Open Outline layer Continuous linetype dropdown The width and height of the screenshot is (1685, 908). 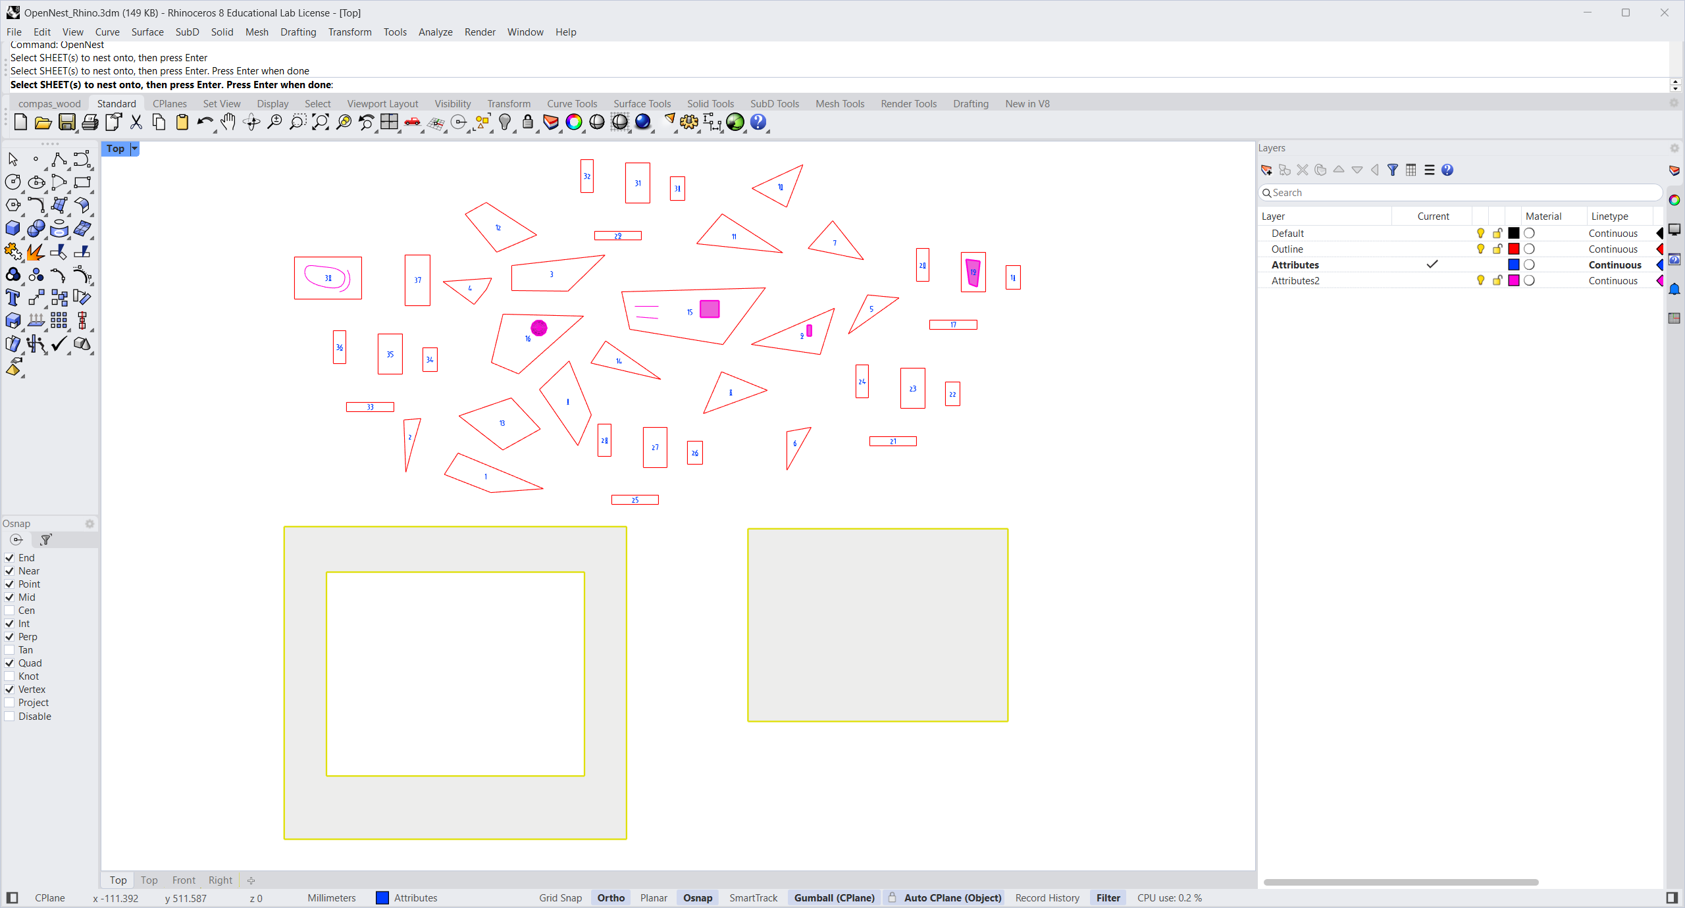[x=1613, y=249]
